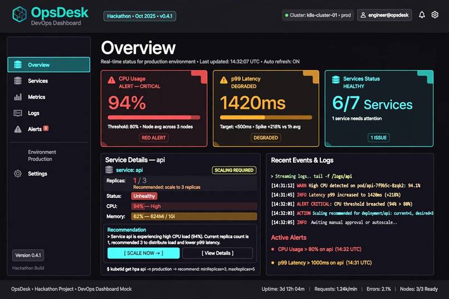Image resolution: width=449 pixels, height=299 pixels.
Task: Click the p99 Latency progress bar
Action: coord(266,117)
